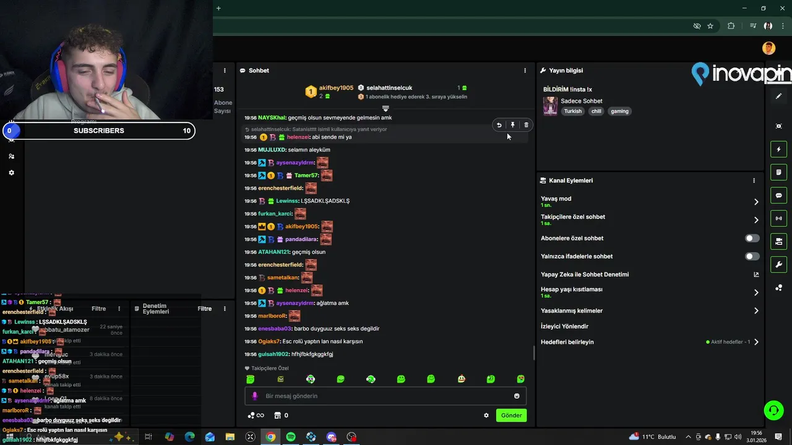Click the channel points infinity icon
The height and width of the screenshot is (445, 792).
click(256, 415)
